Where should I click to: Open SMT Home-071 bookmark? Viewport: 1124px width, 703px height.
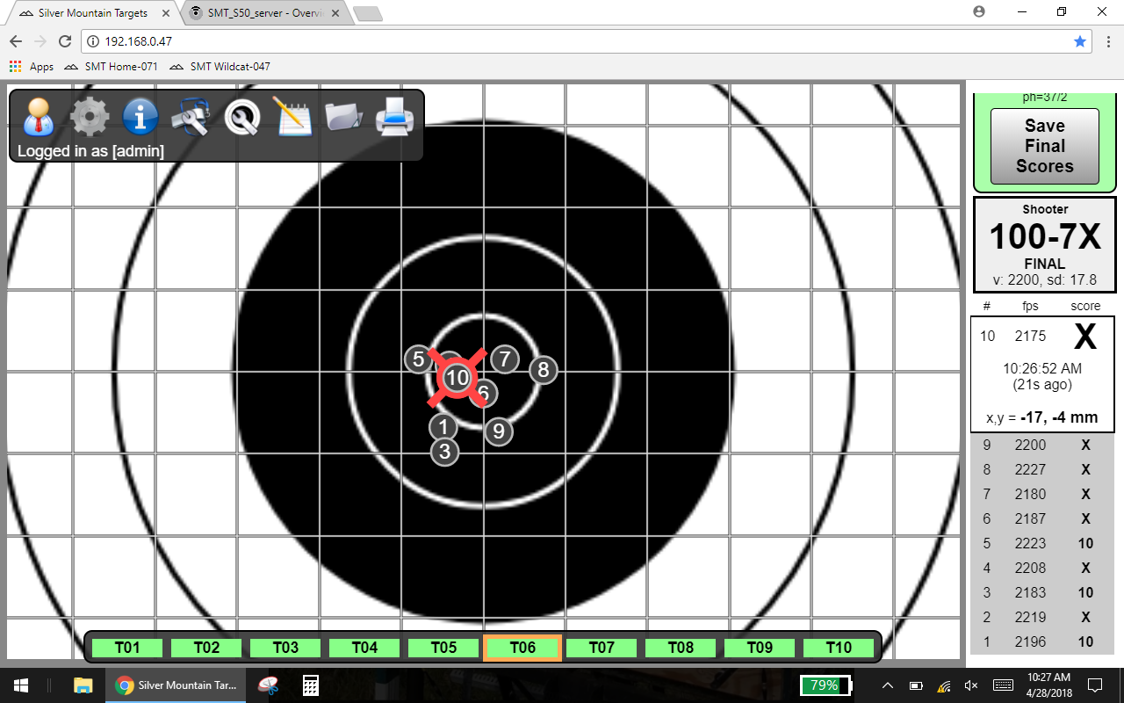pyautogui.click(x=112, y=67)
